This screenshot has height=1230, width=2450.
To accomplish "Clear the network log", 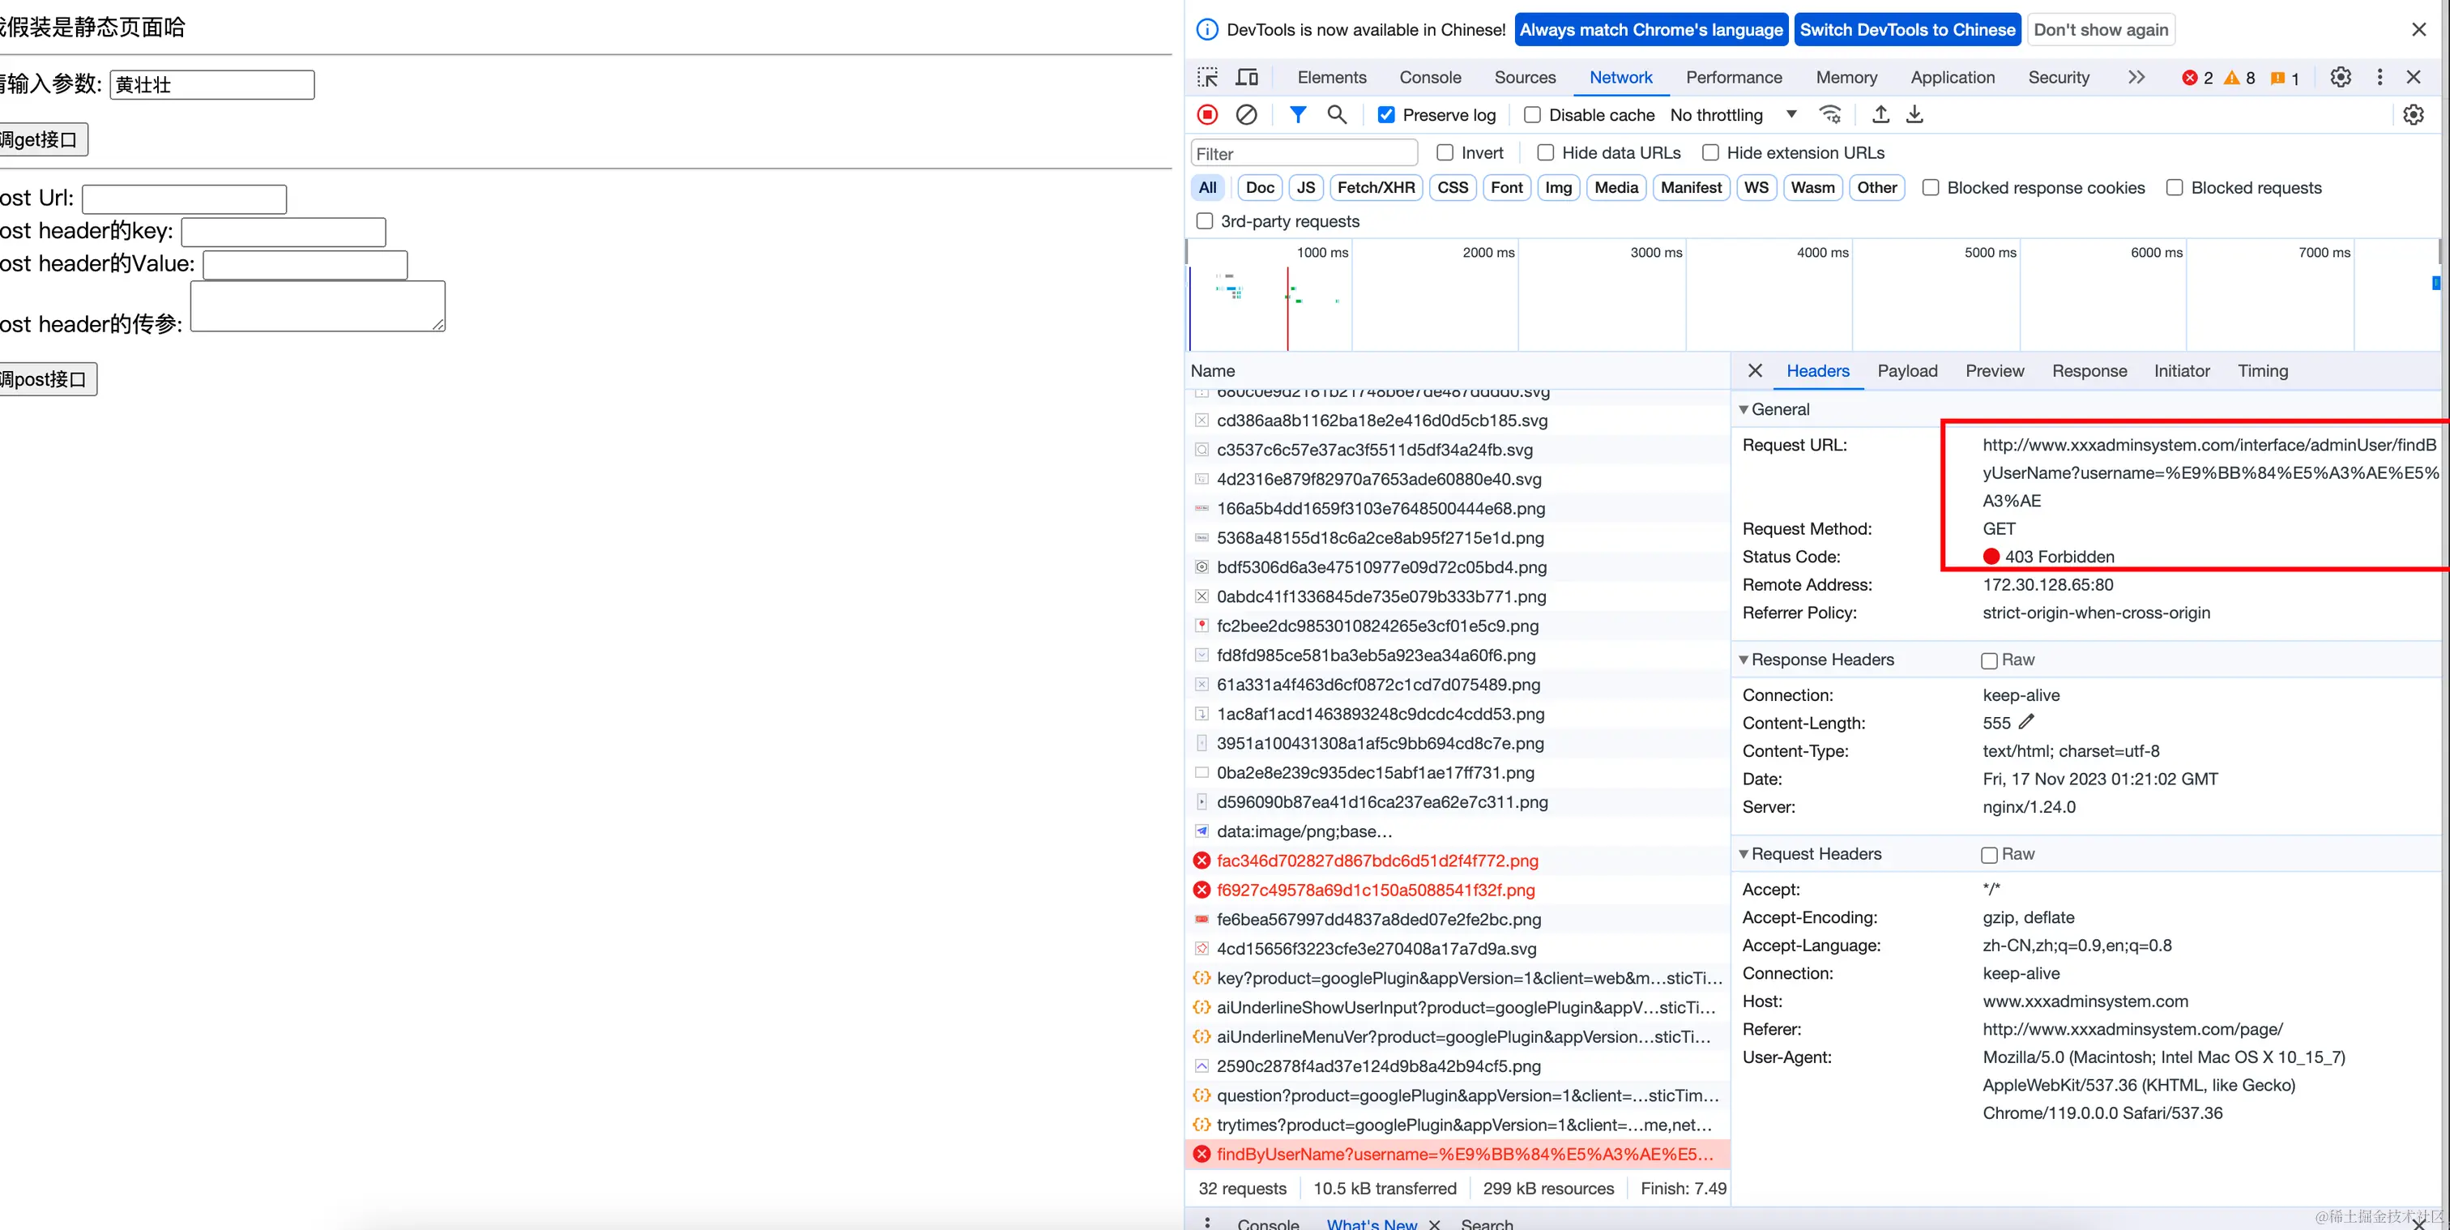I will pos(1247,114).
